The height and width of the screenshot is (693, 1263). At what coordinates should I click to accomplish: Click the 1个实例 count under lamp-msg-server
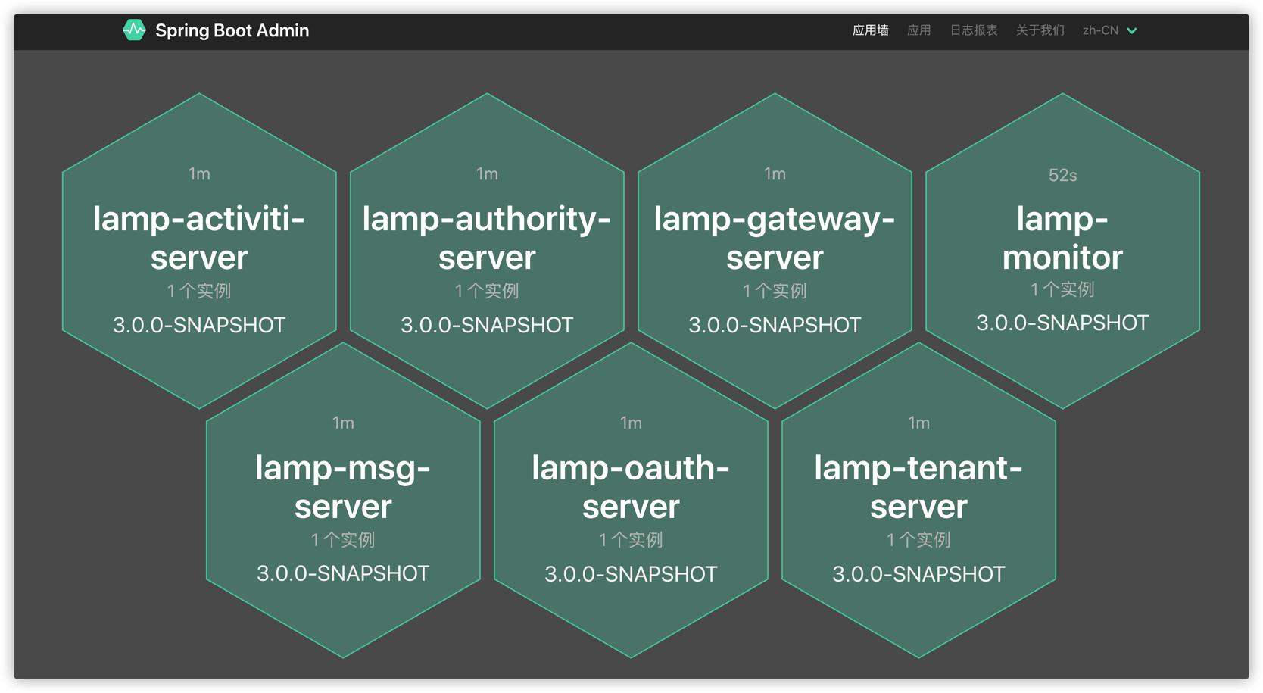click(x=343, y=540)
